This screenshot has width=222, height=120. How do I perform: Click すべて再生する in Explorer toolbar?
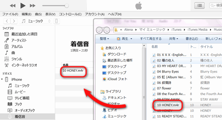click(151, 39)
